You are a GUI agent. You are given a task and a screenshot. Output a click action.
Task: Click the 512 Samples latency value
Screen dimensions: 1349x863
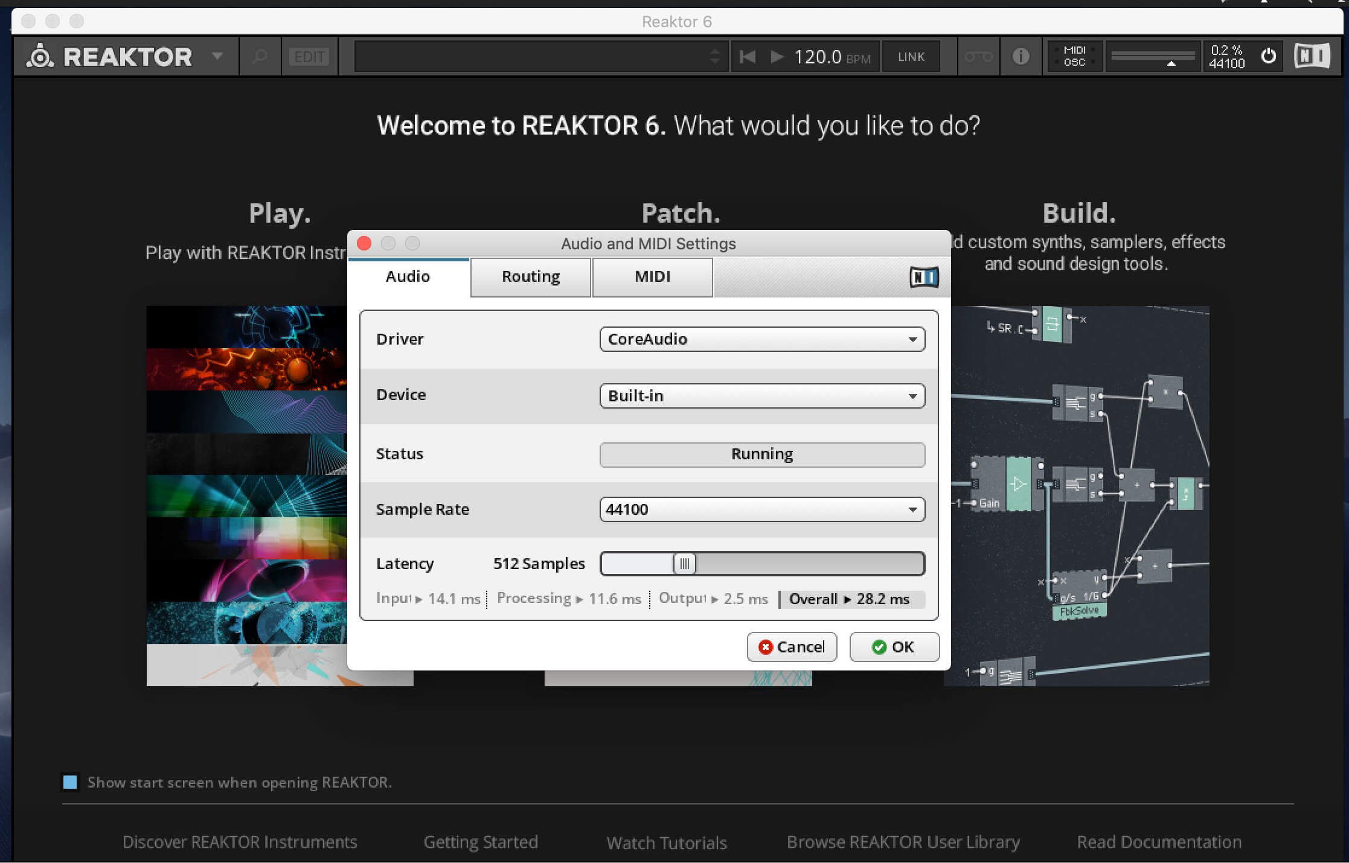pos(539,564)
